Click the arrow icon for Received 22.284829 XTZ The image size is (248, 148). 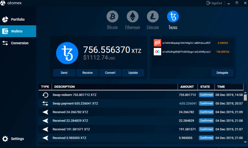(45, 121)
